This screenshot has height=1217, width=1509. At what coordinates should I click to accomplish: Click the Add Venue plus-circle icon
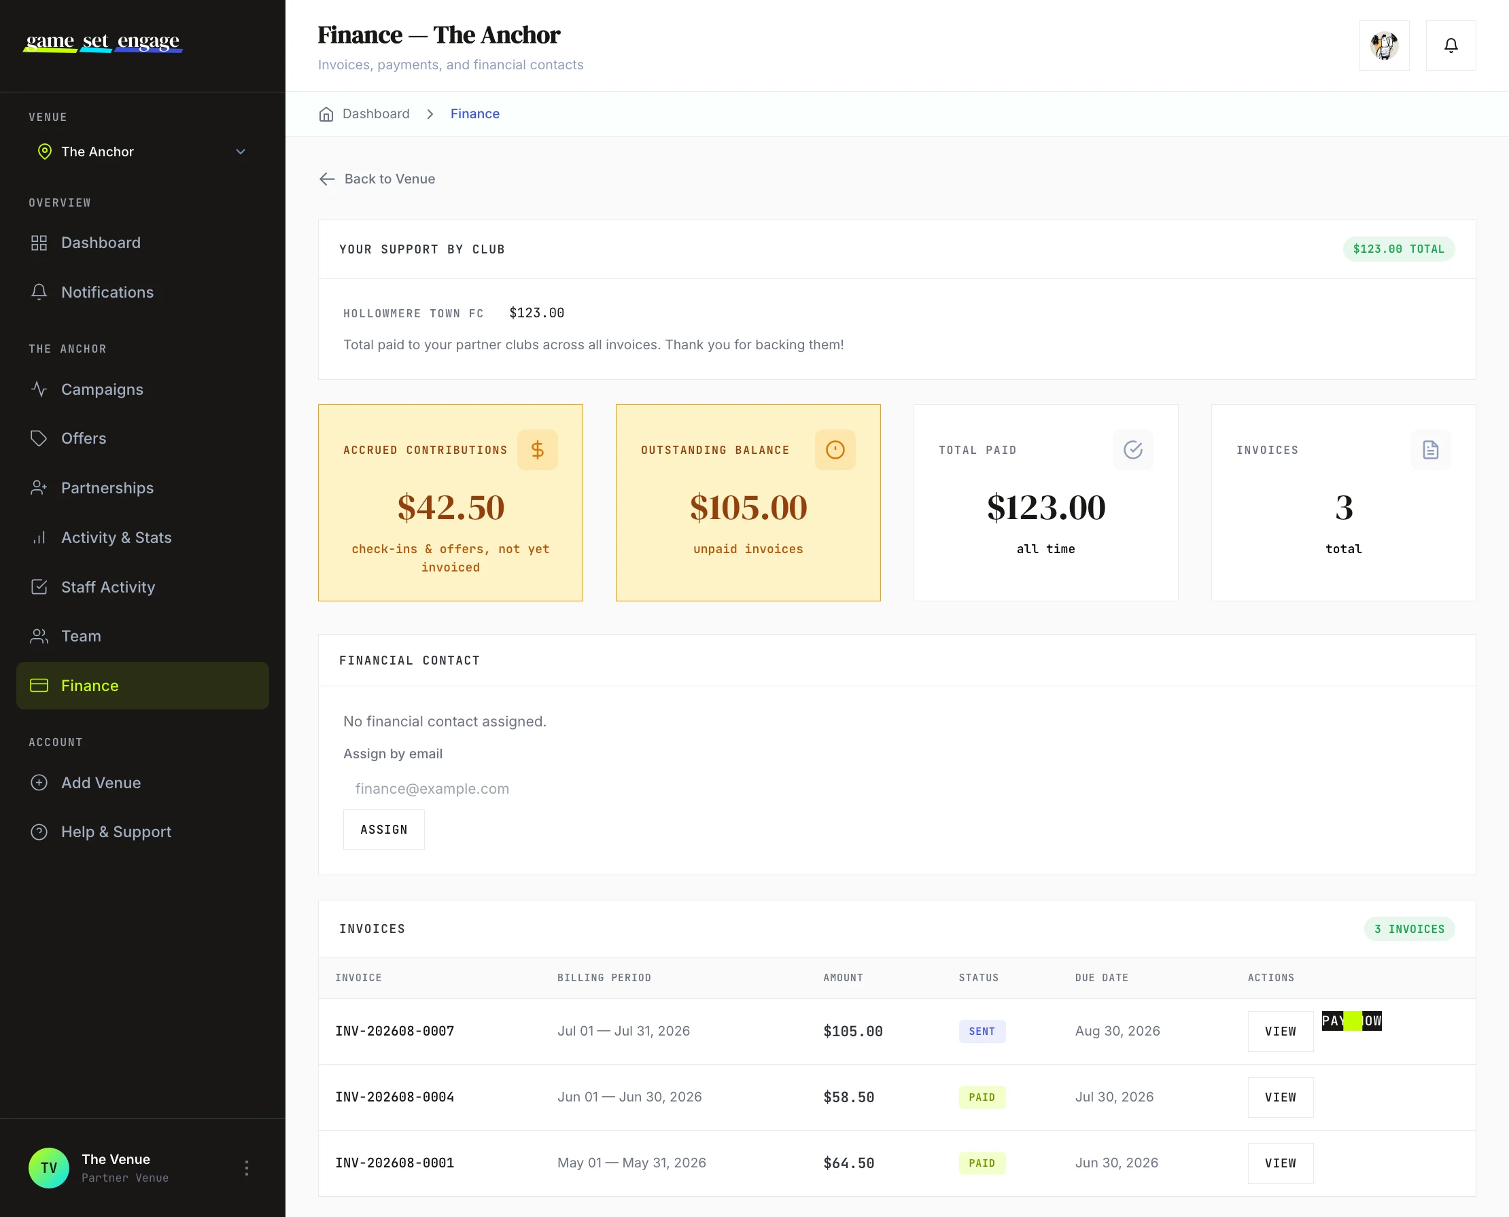click(x=39, y=782)
